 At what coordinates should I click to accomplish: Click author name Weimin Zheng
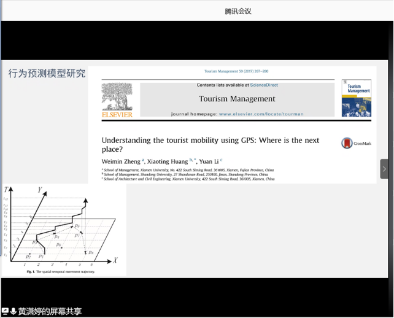121,161
